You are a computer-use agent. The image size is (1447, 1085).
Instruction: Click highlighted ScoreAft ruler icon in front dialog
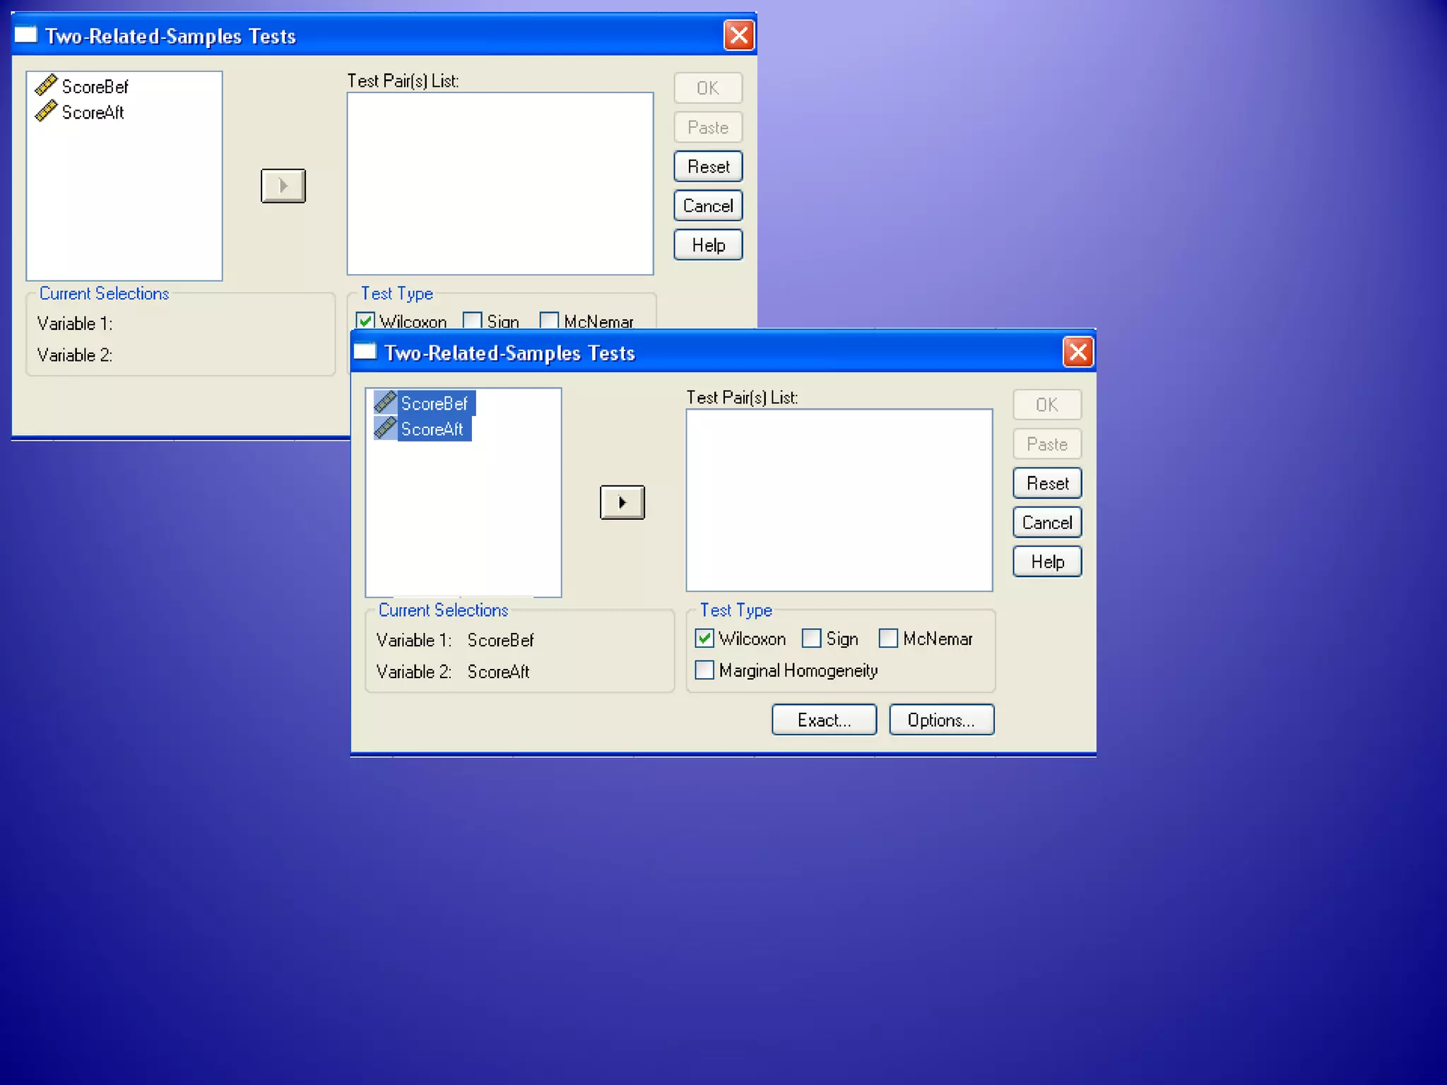pyautogui.click(x=385, y=428)
